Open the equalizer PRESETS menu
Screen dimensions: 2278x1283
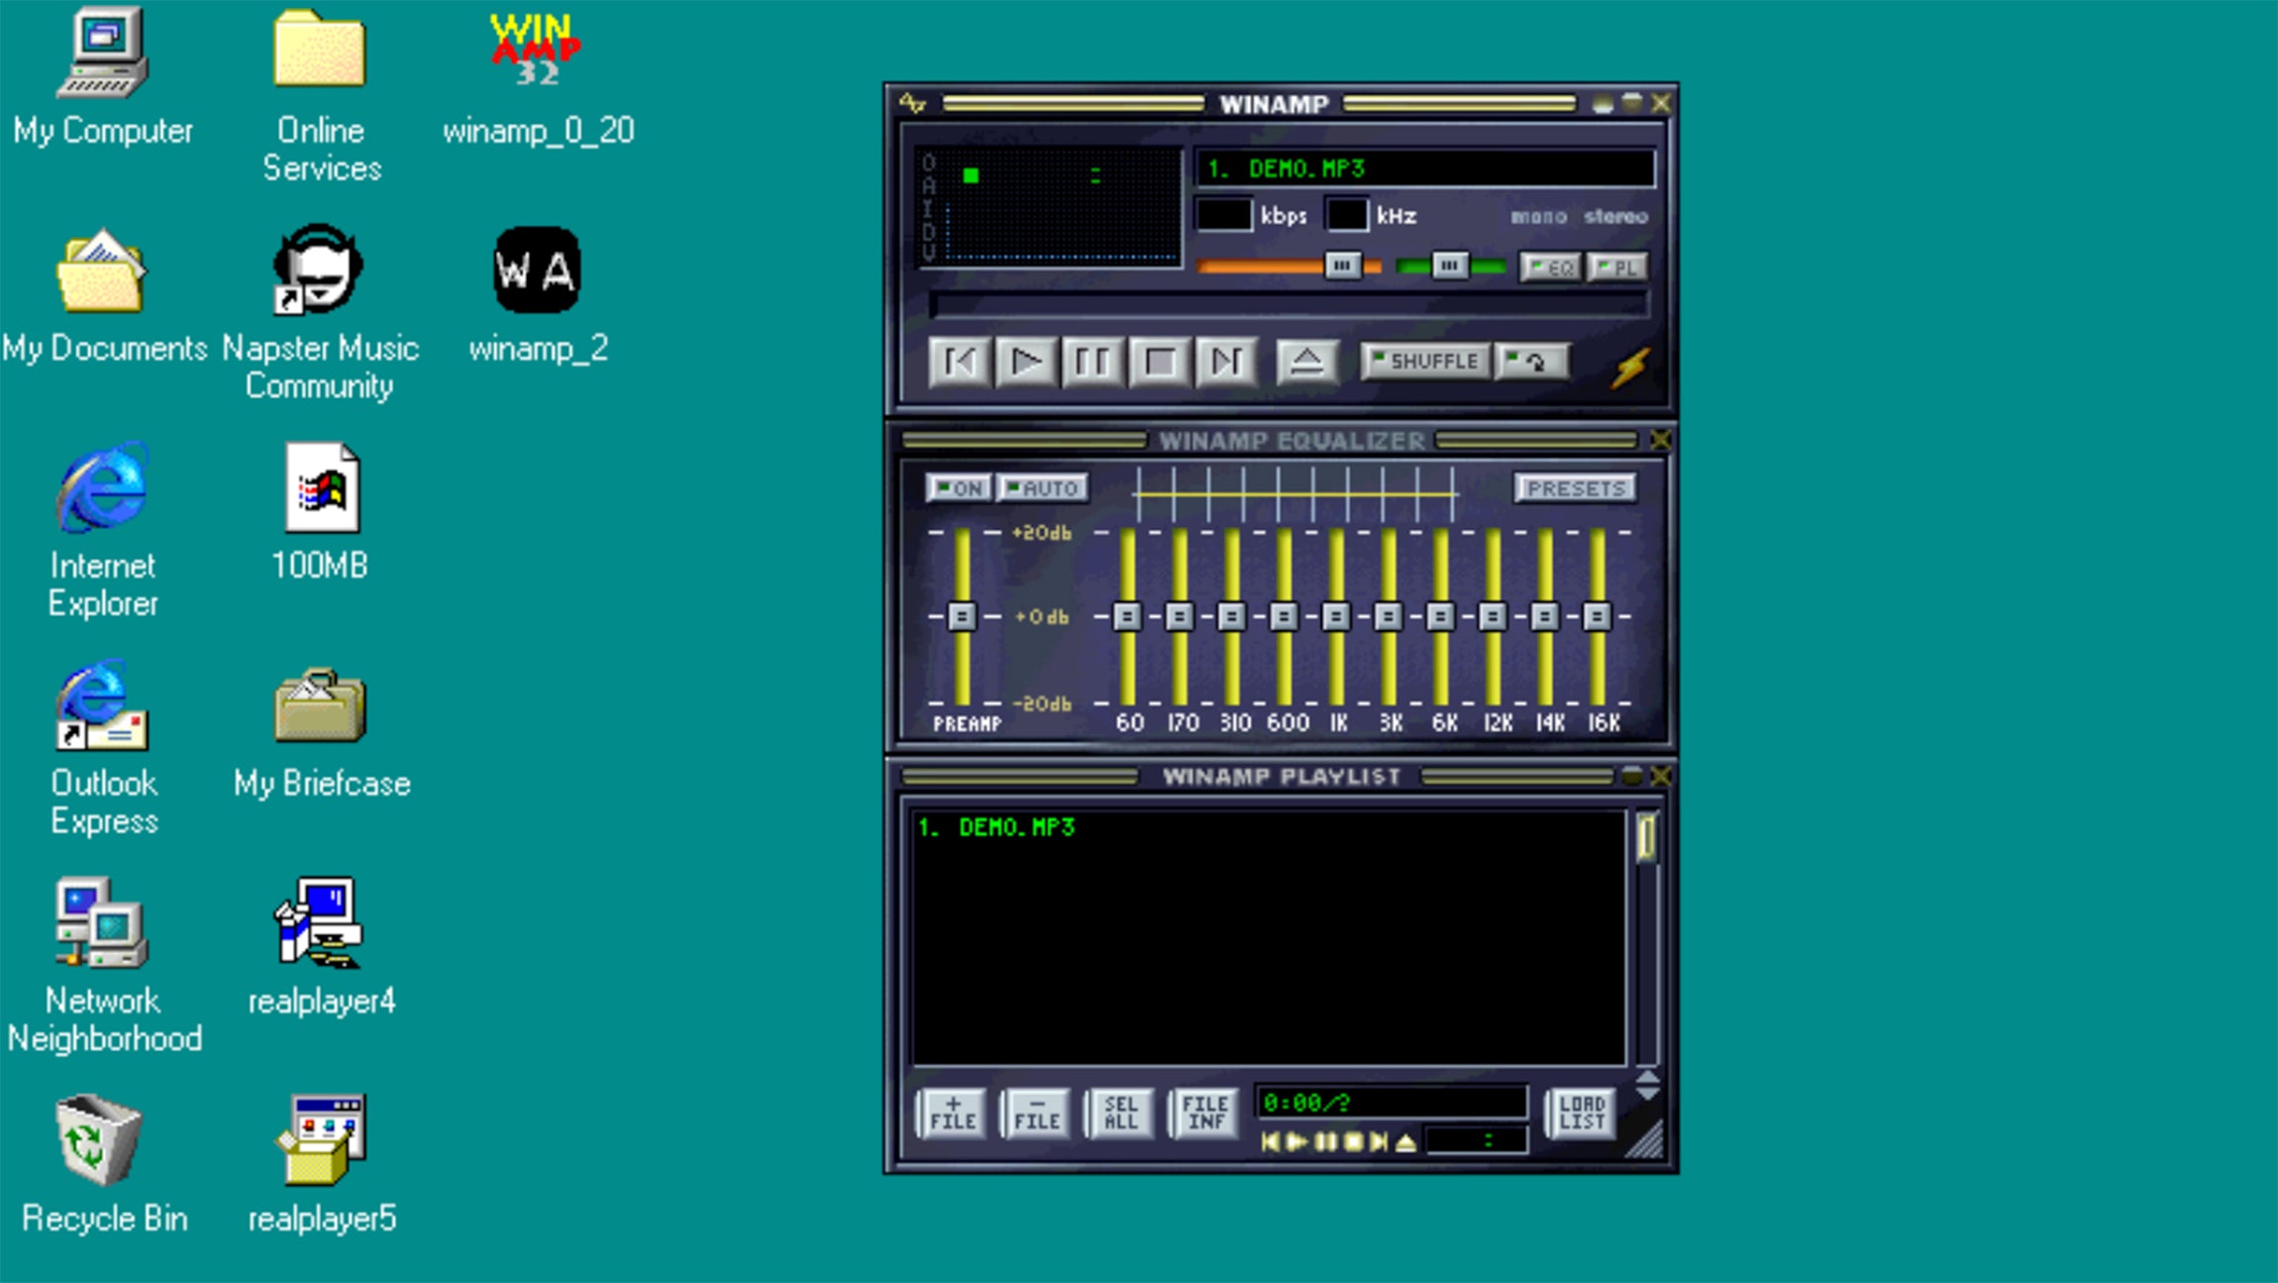(1575, 488)
